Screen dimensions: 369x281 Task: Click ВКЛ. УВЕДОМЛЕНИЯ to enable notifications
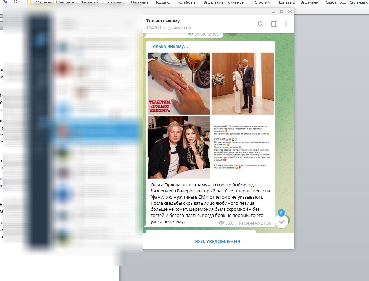click(217, 242)
